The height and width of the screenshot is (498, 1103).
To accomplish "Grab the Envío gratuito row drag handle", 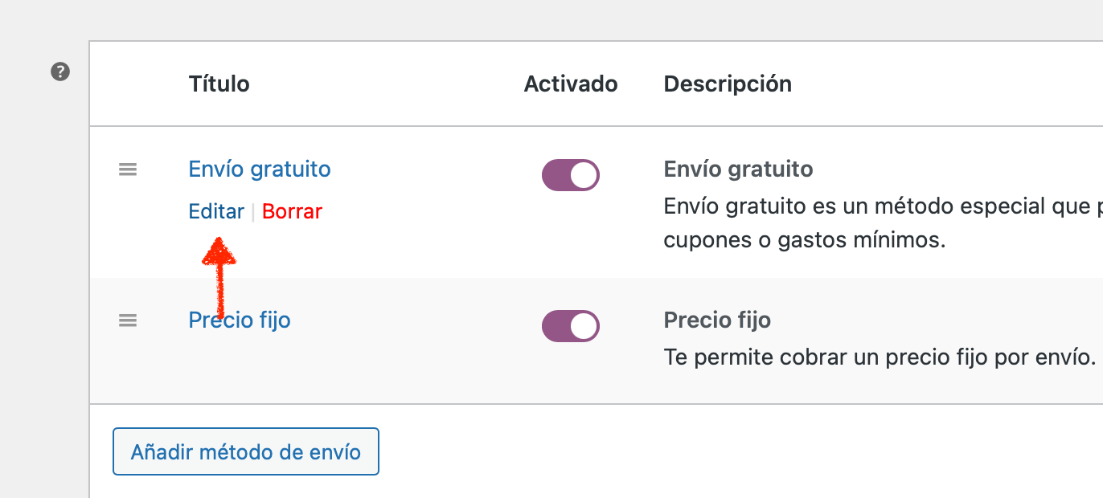I will click(x=128, y=169).
